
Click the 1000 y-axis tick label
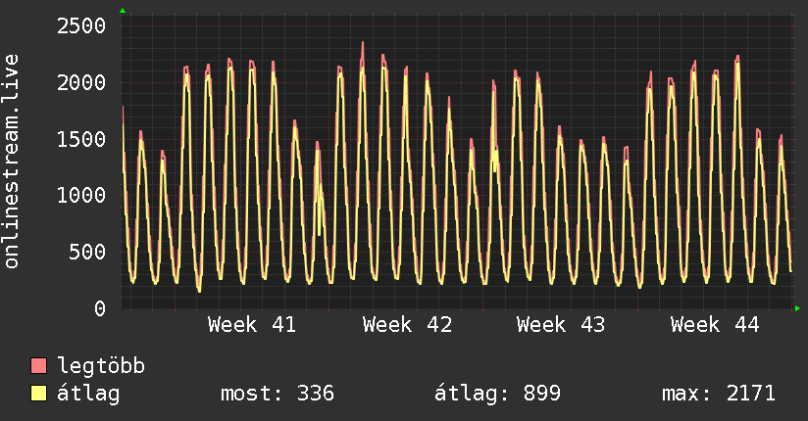[x=81, y=195]
